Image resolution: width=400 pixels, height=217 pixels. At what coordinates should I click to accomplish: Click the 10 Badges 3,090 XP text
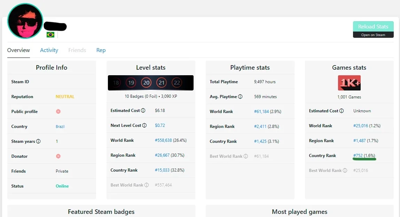click(x=151, y=96)
